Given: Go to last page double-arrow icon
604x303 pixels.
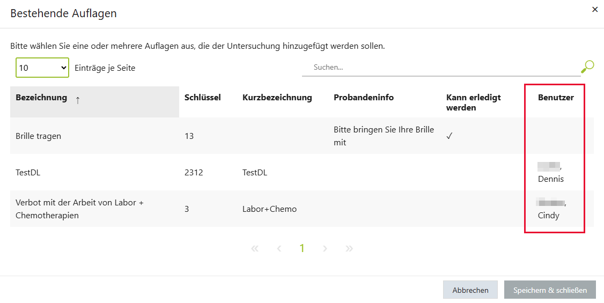Looking at the screenshot, I should point(349,249).
